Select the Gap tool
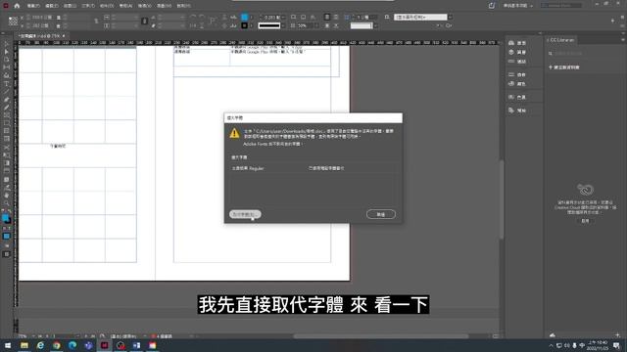 (x=7, y=67)
